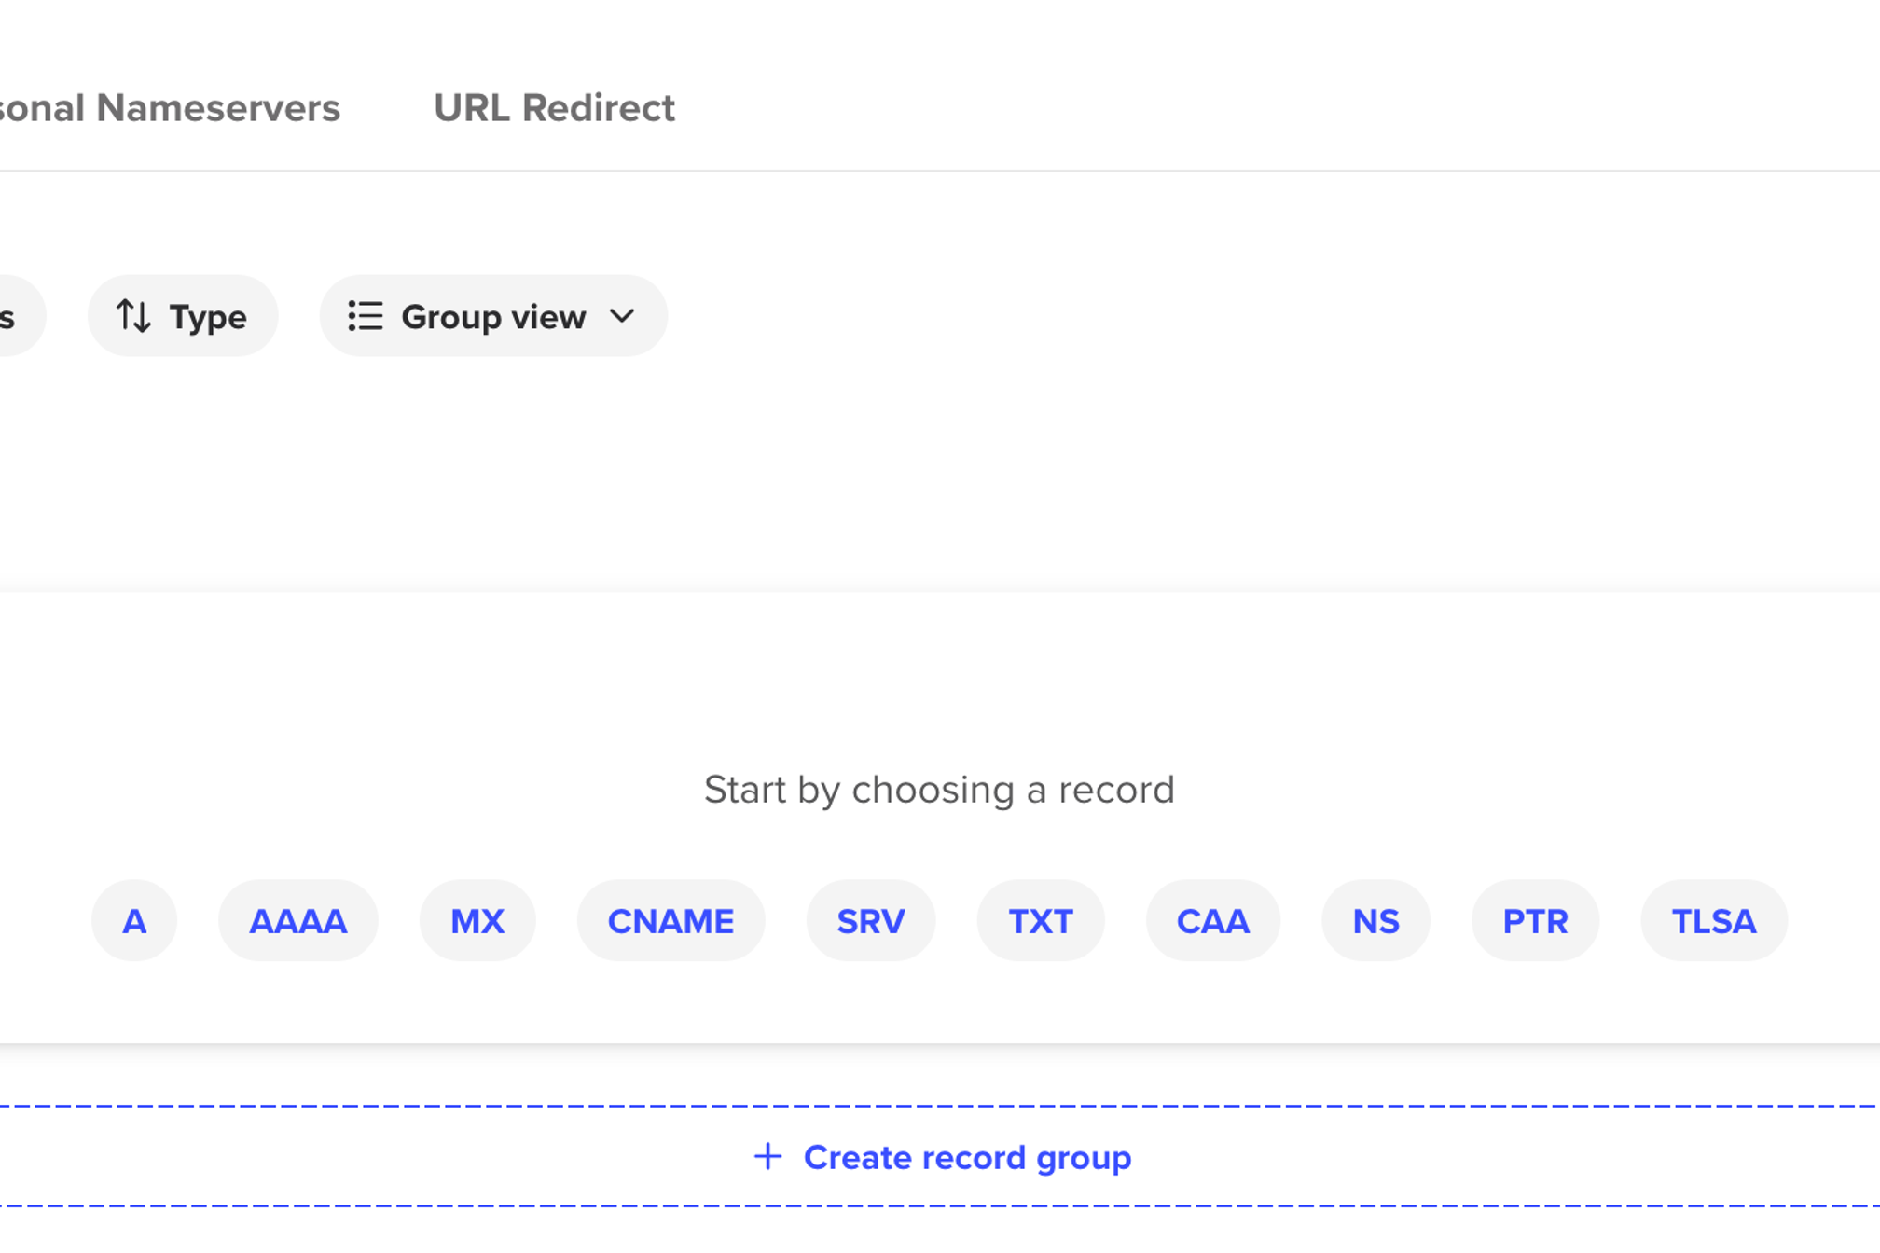Viewport: 1880px width, 1253px height.
Task: Select the CNAME record pill
Action: coord(671,921)
